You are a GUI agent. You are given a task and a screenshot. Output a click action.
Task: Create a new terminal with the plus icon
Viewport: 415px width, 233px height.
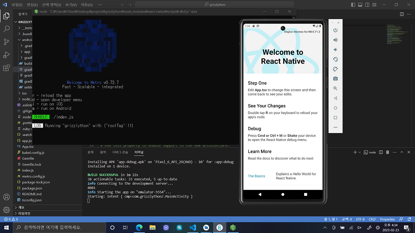(x=355, y=152)
